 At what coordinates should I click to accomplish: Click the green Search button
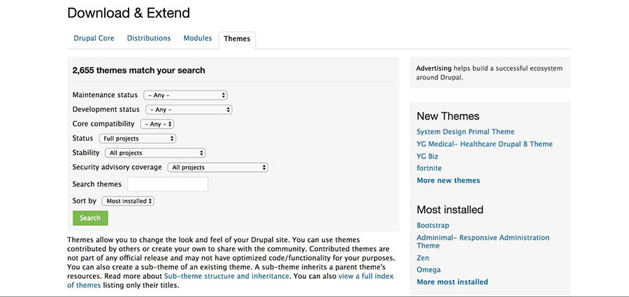point(90,218)
